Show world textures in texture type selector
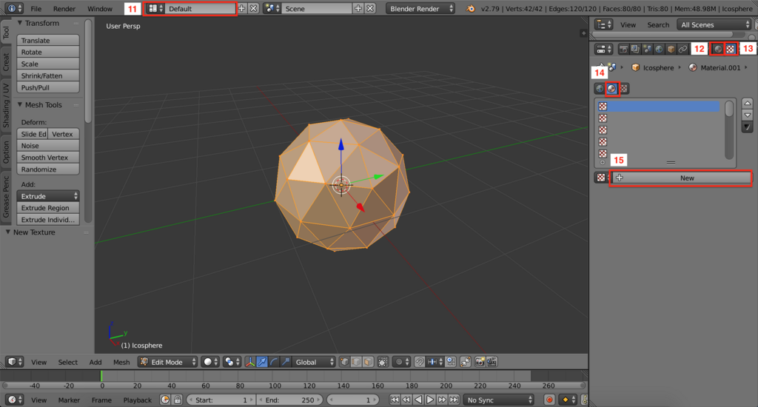The image size is (758, 407). pos(600,89)
